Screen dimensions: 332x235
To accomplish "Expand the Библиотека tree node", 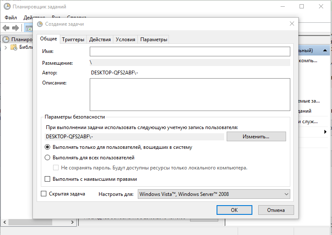I will (x=6, y=48).
